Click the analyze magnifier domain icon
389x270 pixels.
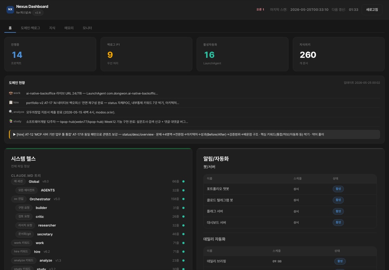point(11,112)
